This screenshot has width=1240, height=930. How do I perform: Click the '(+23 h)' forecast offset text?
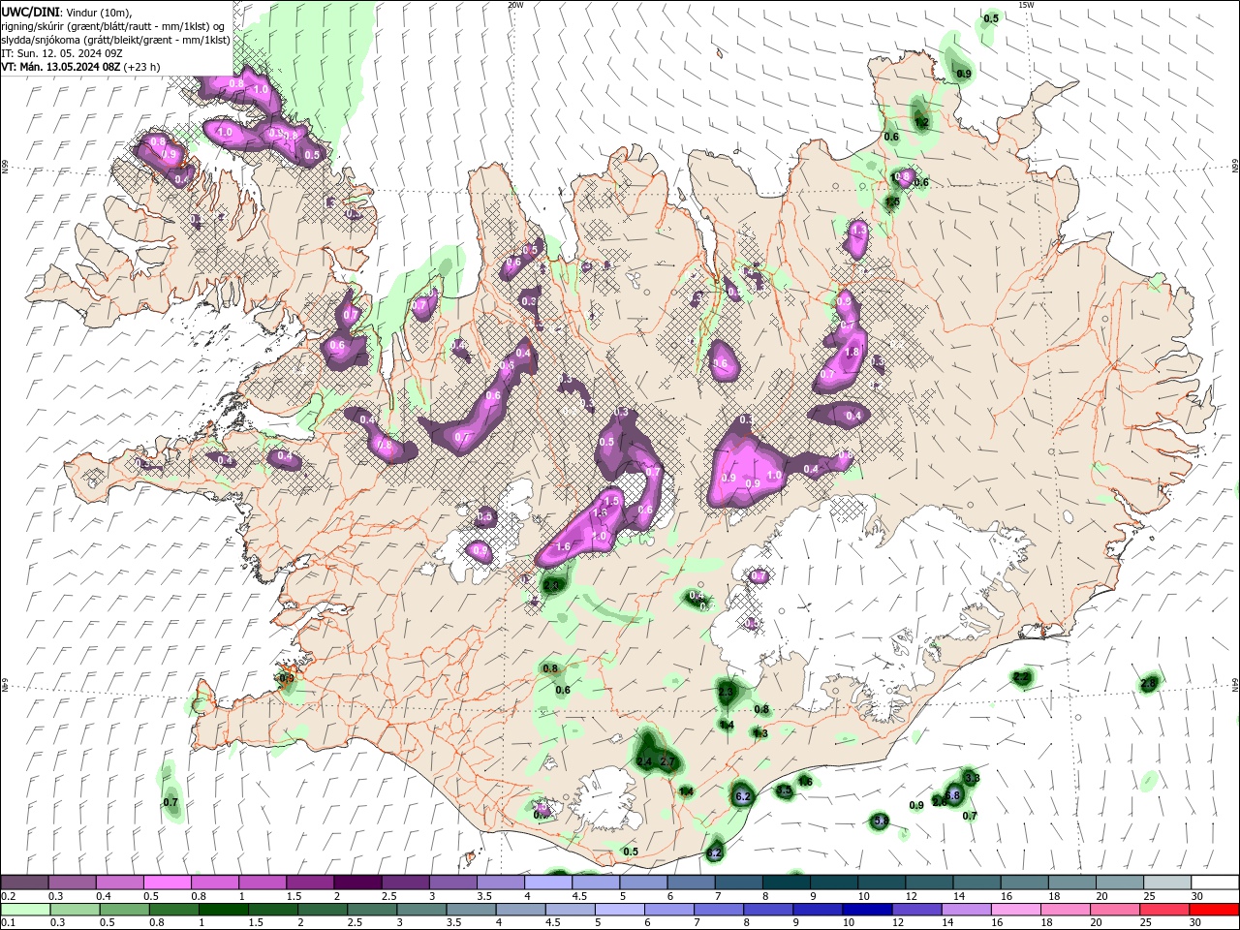click(142, 67)
